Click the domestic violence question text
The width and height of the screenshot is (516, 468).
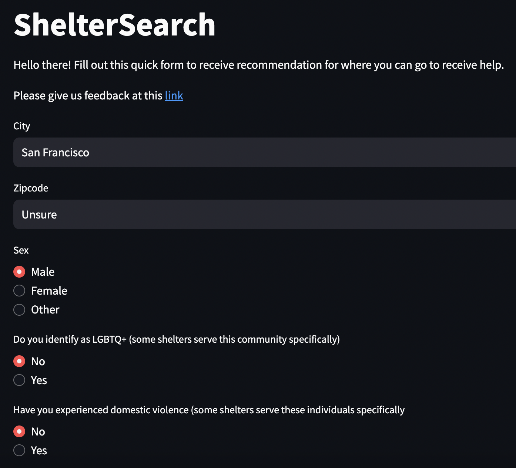click(209, 410)
